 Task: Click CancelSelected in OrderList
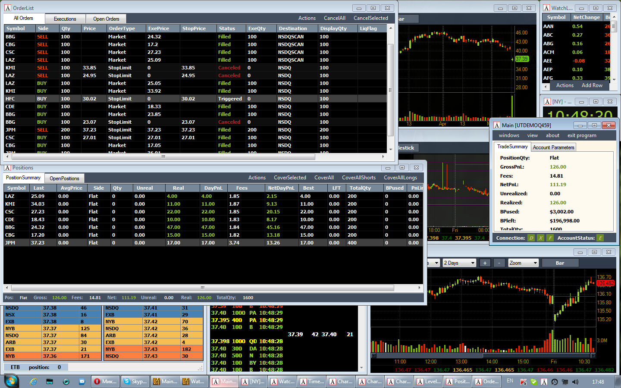[371, 18]
